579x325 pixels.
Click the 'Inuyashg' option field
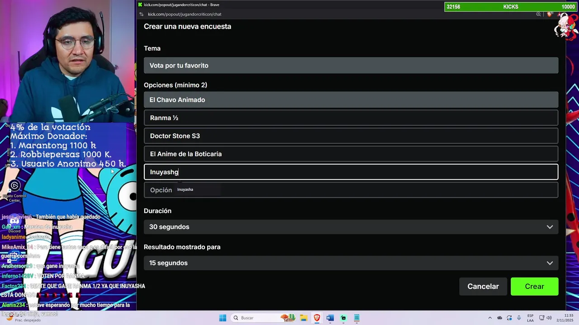[x=351, y=172]
